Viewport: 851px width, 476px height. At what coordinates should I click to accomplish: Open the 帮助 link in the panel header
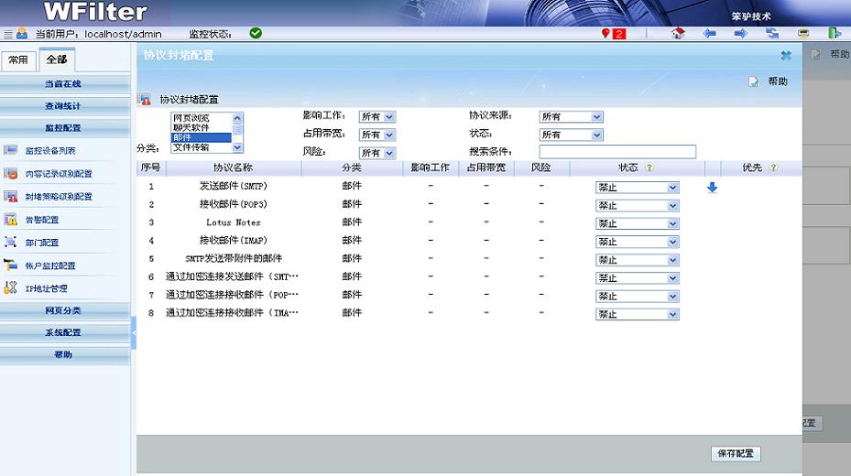(769, 81)
